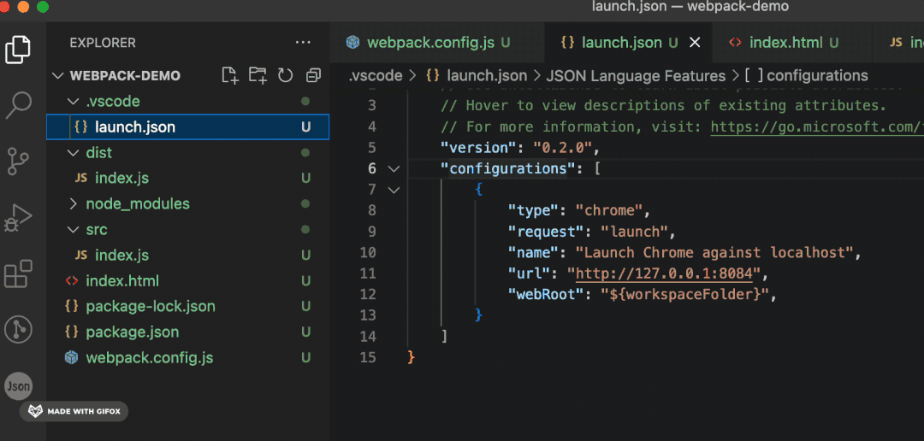The width and height of the screenshot is (924, 441).
Task: Click the macOS yellow minimize button
Action: pyautogui.click(x=23, y=7)
